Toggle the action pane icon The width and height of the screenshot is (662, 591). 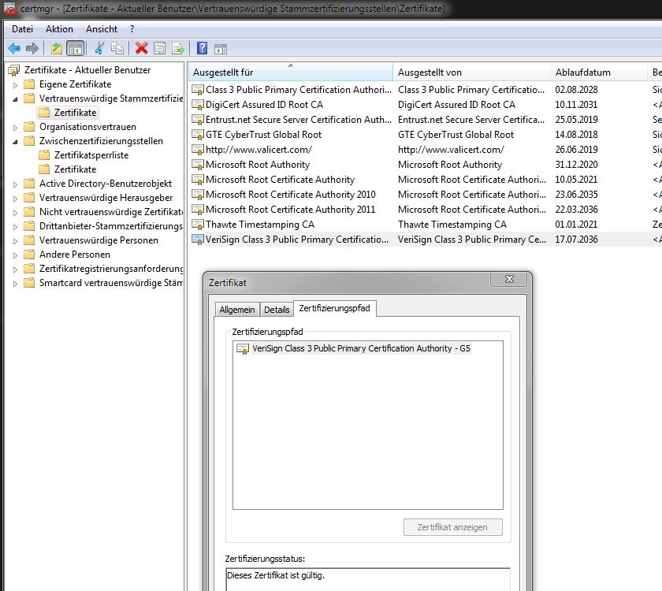(221, 49)
